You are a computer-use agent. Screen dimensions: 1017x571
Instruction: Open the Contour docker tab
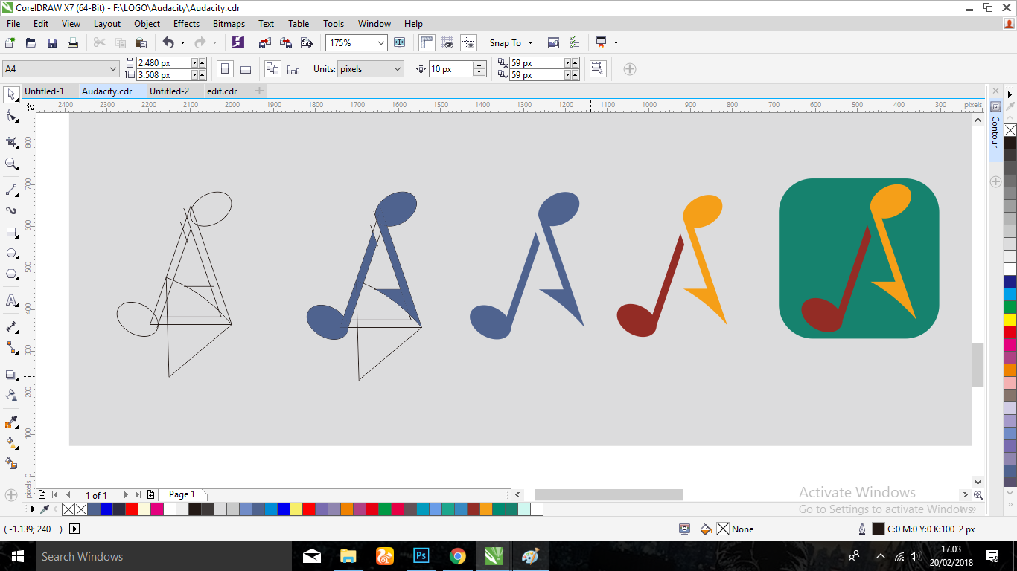(995, 131)
